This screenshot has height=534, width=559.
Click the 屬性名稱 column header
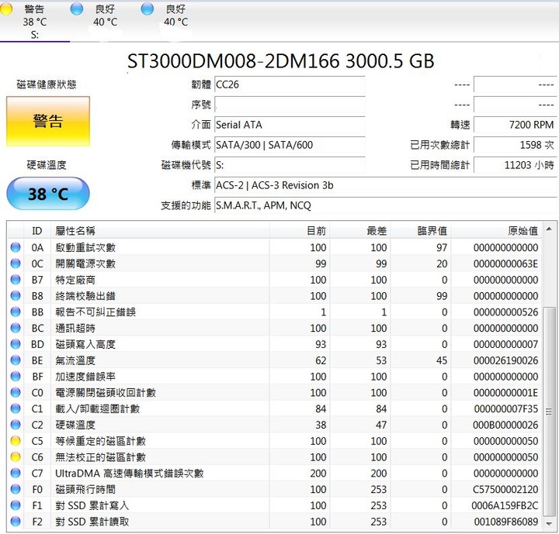click(160, 231)
